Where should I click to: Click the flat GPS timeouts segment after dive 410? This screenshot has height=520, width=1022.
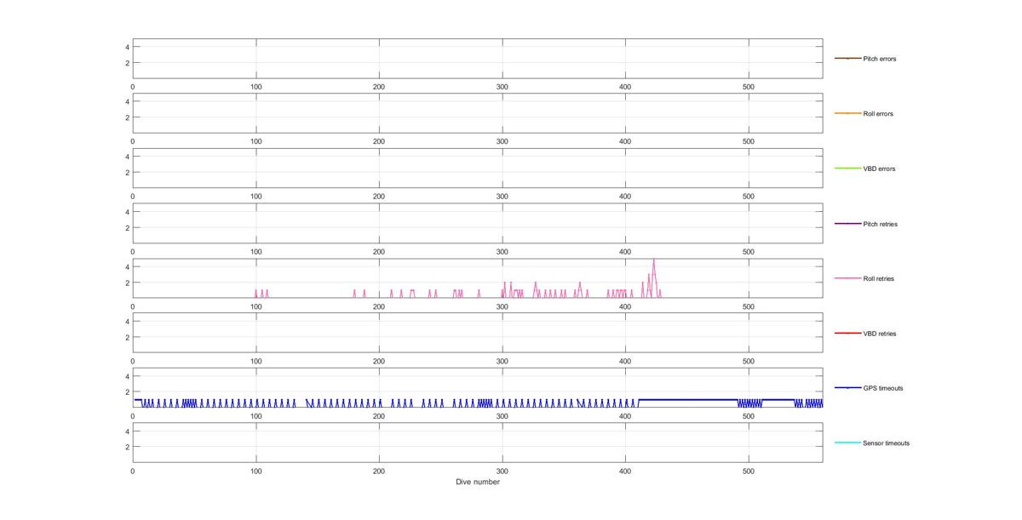(x=687, y=399)
